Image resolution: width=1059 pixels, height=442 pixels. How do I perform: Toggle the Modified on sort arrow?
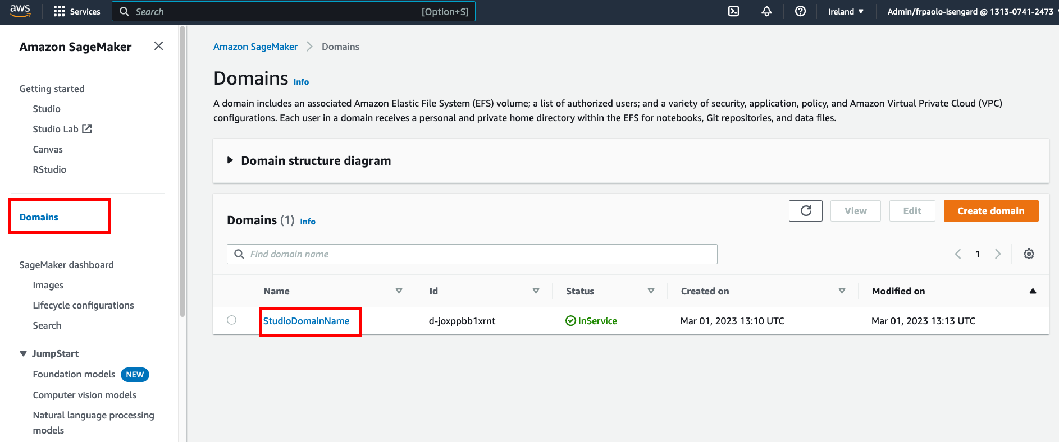click(x=1033, y=291)
